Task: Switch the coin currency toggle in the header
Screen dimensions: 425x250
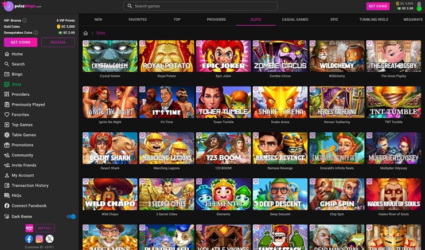Action: (x=419, y=6)
